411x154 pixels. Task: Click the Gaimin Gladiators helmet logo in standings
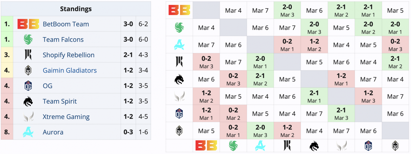(x=28, y=70)
